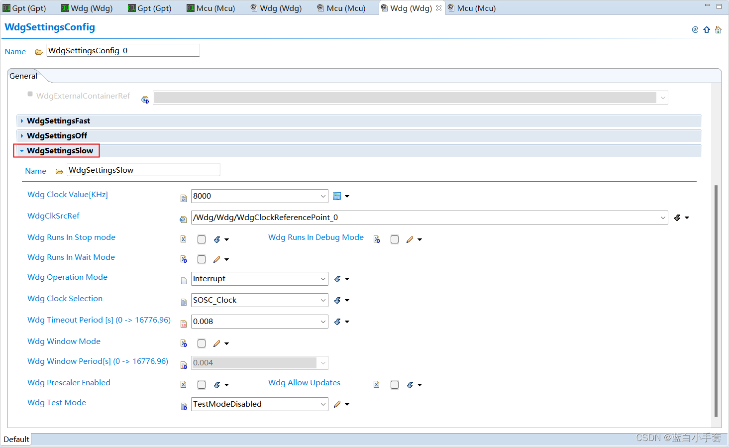Close the active Wdg (Wdg) tab

[x=439, y=8]
